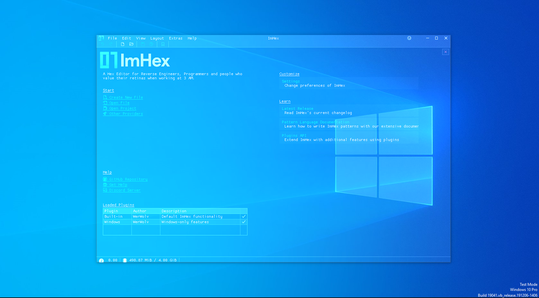539x298 pixels.
Task: Click the smiley feedback icon in title bar
Action: pos(409,38)
